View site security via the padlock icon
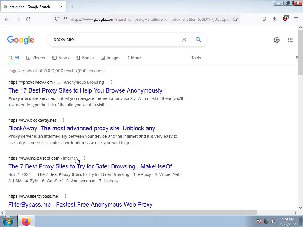The width and height of the screenshot is (303, 227). click(x=65, y=19)
